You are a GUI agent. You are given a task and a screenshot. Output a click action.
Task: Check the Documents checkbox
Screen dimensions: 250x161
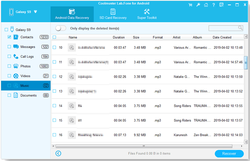(9, 95)
